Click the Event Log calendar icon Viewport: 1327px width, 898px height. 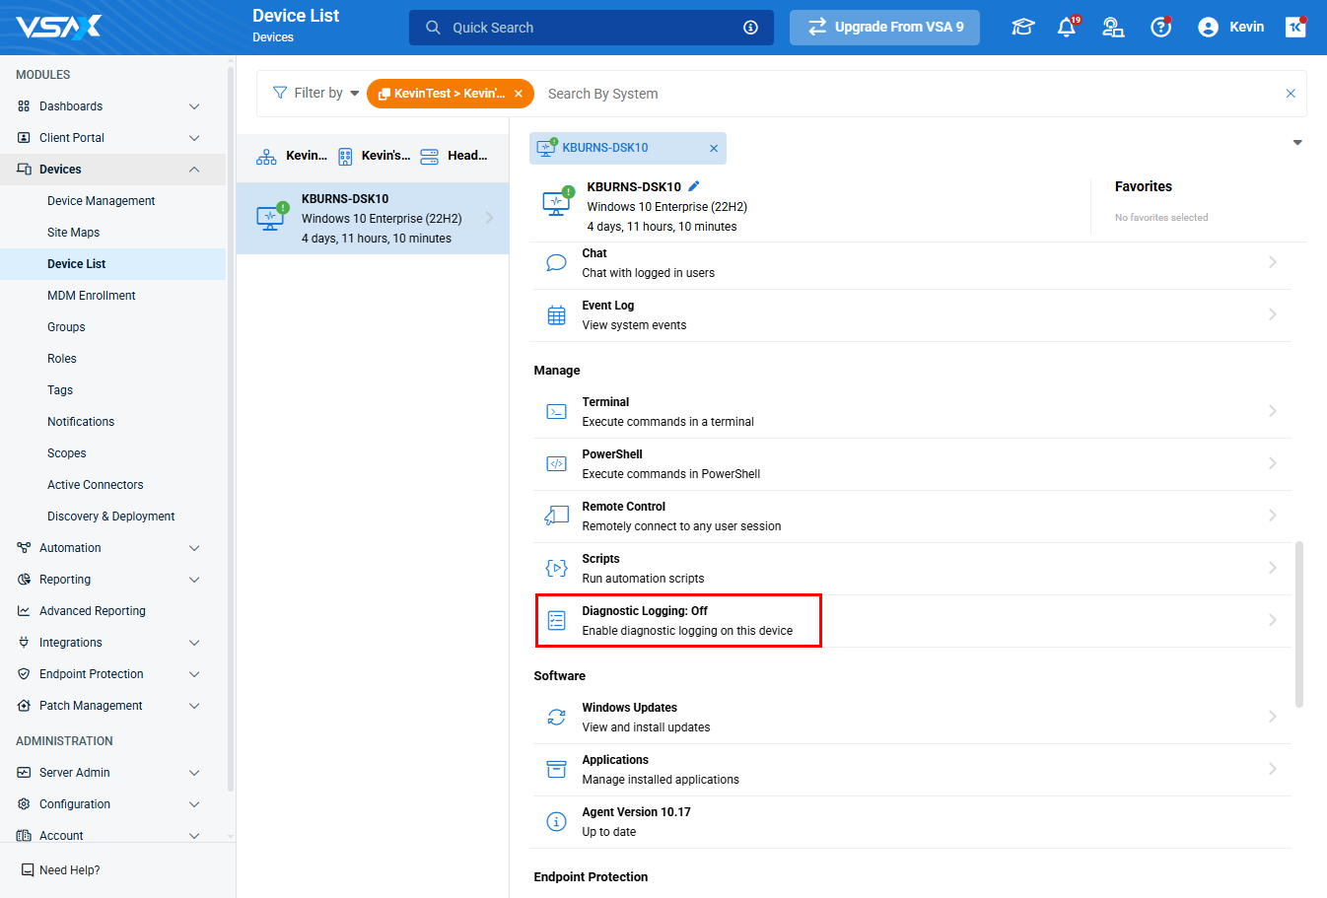(x=556, y=315)
